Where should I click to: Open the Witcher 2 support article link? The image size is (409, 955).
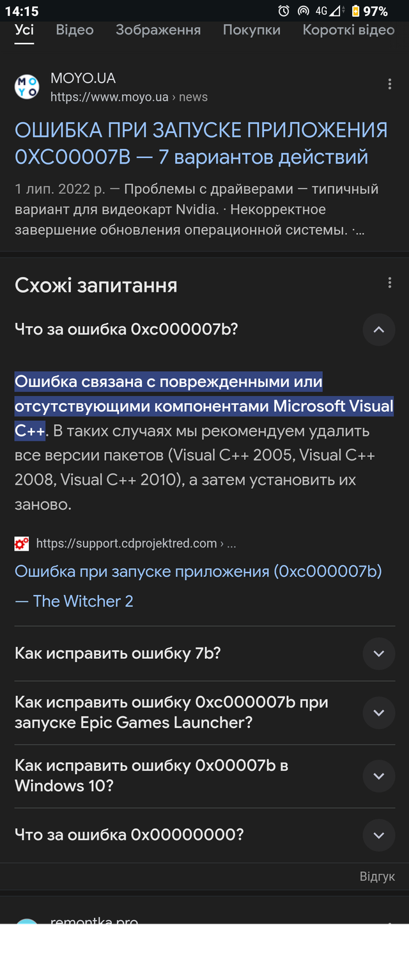click(x=198, y=586)
